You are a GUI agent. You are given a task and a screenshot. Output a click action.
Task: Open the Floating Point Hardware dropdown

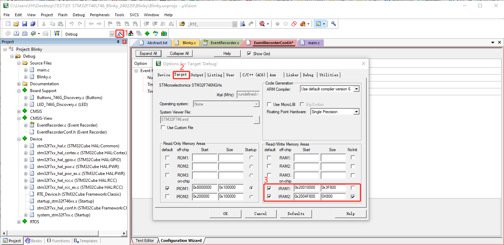(356, 112)
